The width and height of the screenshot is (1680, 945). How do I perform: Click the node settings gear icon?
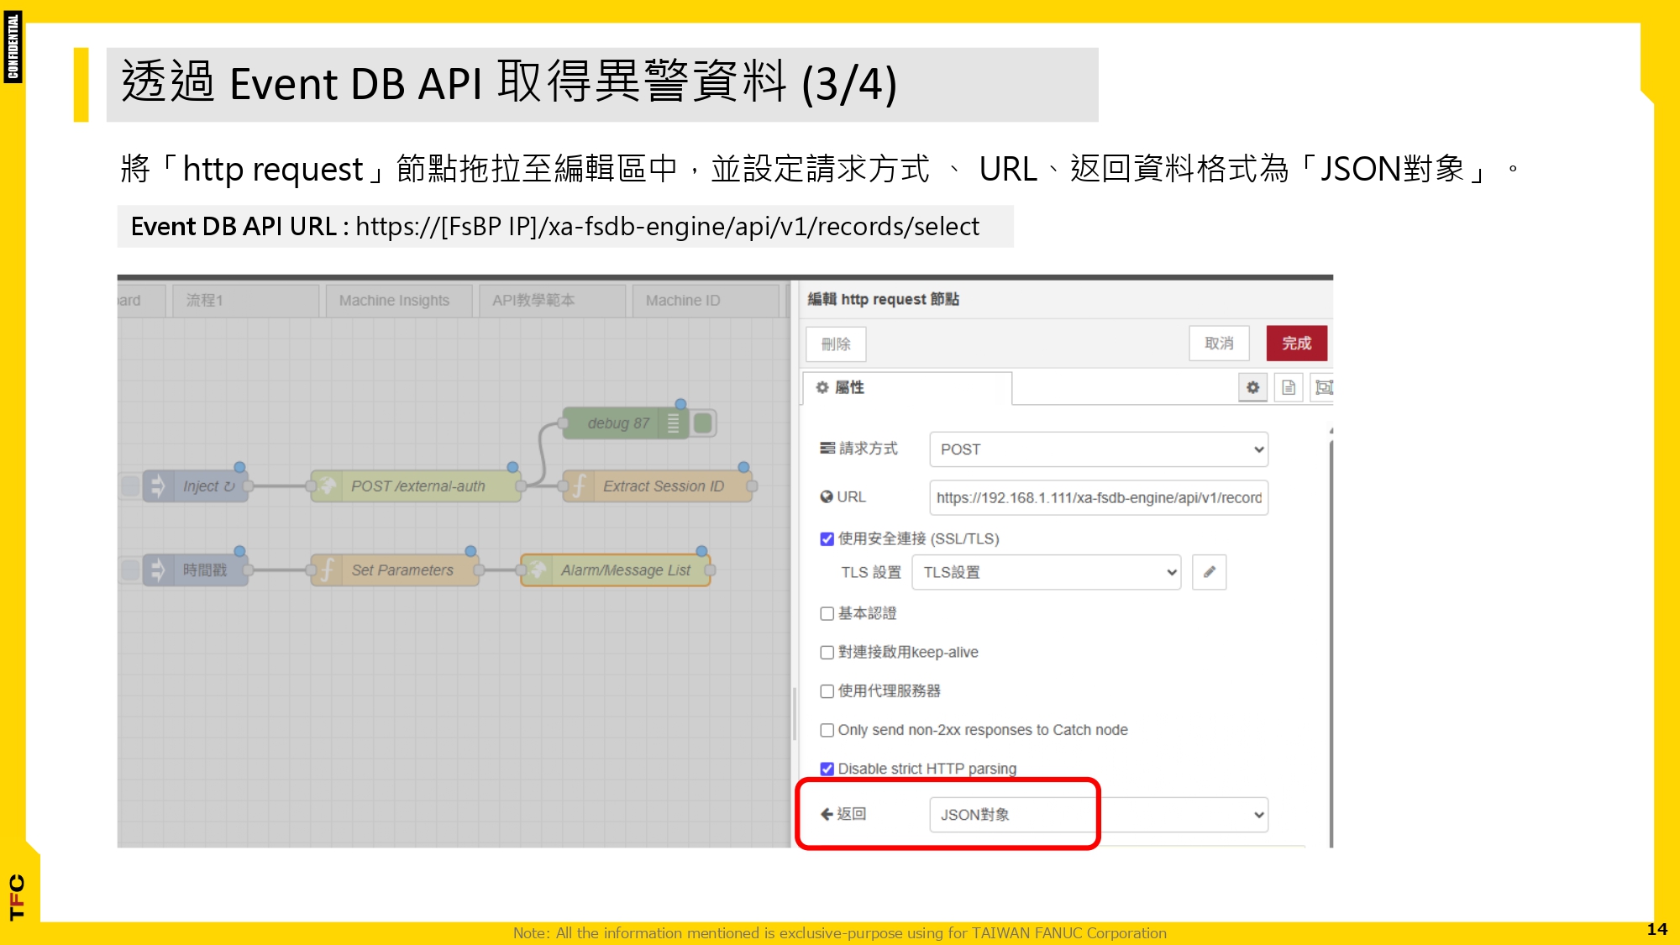click(1252, 387)
